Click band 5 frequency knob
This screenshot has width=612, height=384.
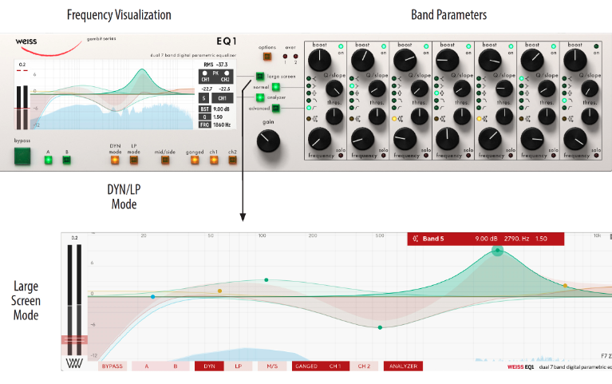pos(490,139)
